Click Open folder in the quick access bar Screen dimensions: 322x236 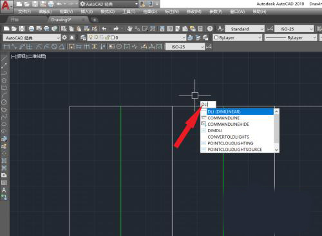pyautogui.click(x=27, y=4)
